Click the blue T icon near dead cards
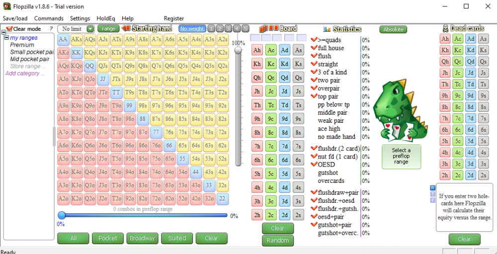Viewport: 497px width, 254px height. [432, 194]
